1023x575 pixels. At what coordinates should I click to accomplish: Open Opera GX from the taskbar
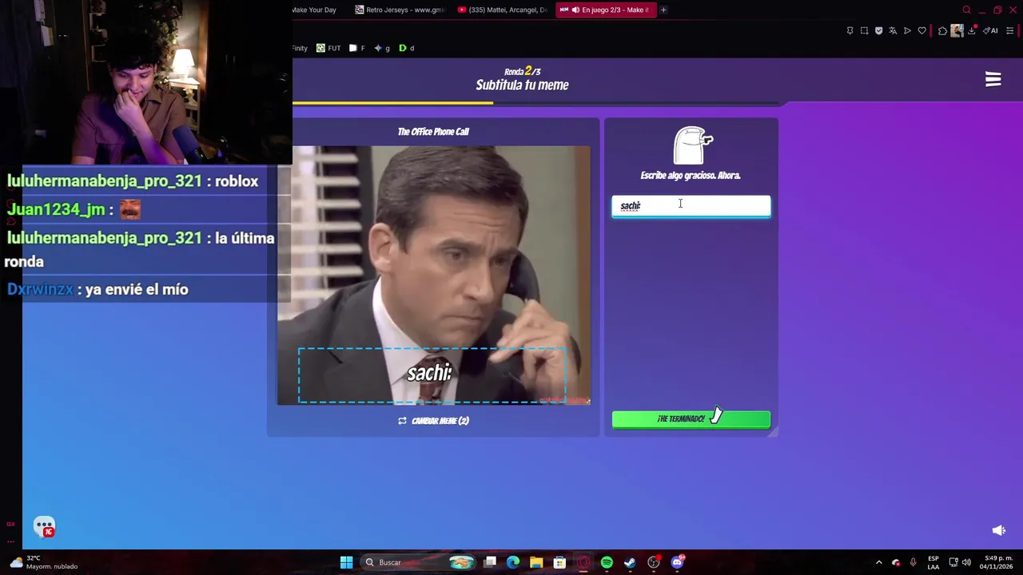tap(583, 562)
